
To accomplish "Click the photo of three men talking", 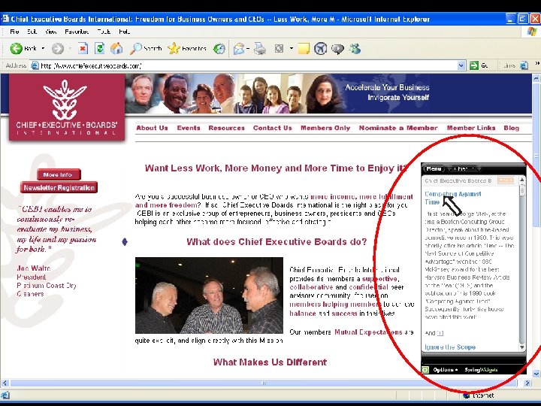I will (x=209, y=295).
